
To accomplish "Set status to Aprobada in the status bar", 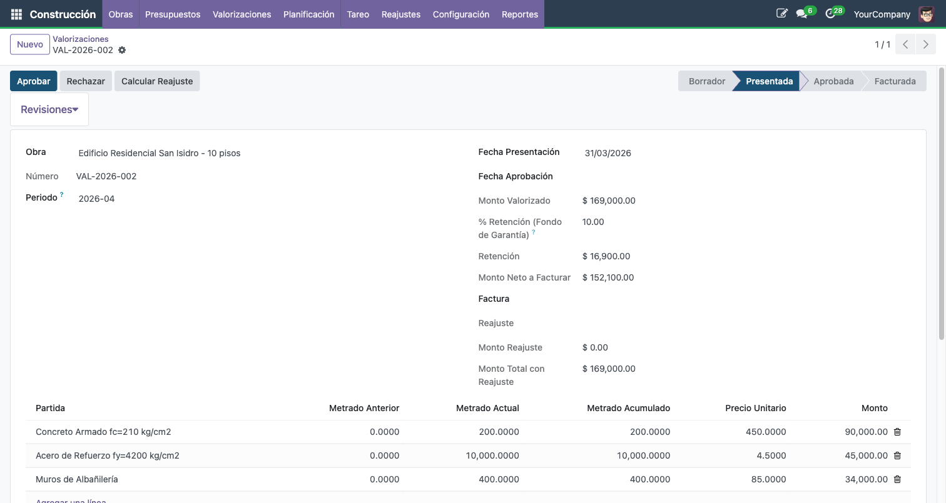I will (x=833, y=81).
